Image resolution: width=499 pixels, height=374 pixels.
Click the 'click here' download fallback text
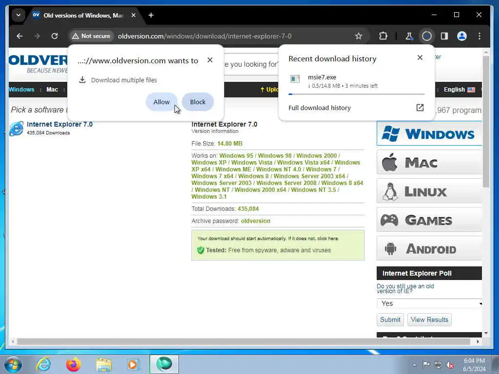click(328, 239)
